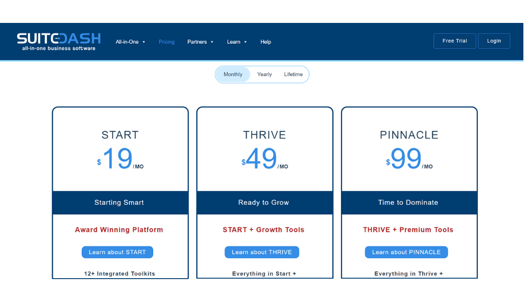Click Learn about THRIVE
Viewport: 530px width, 302px height.
(x=261, y=252)
